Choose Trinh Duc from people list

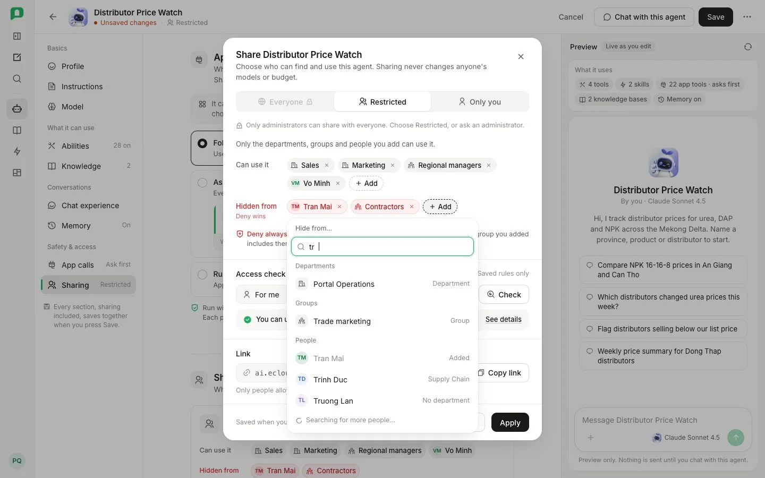pos(382,380)
